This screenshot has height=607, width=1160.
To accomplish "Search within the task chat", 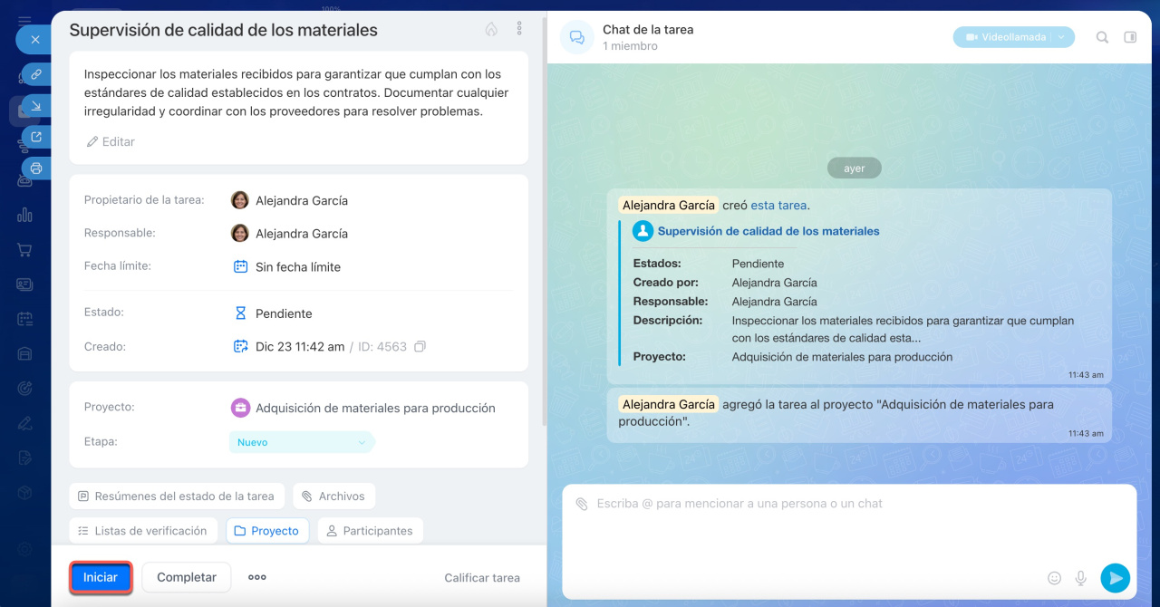I will tap(1102, 37).
